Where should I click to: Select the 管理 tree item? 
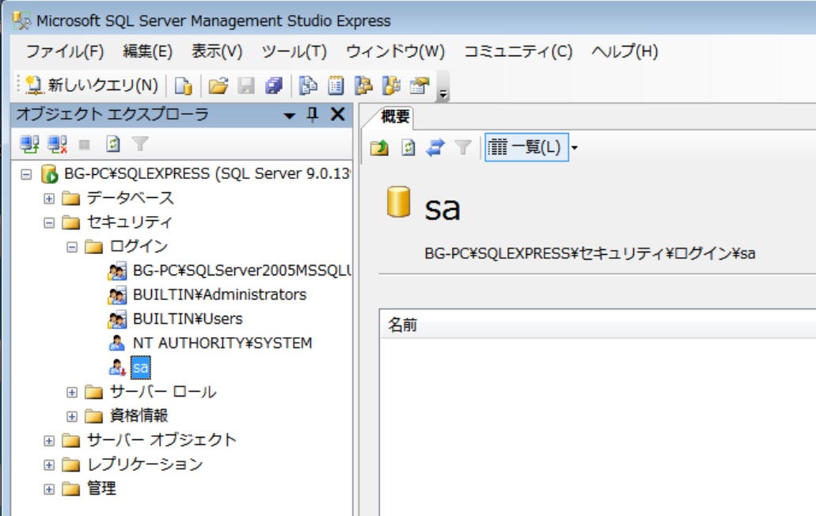(101, 488)
